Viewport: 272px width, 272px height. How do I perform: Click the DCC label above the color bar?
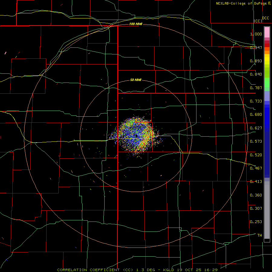265,18
